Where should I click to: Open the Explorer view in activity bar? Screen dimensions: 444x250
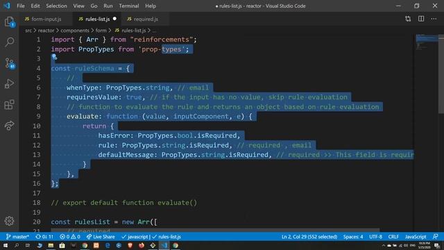(9, 22)
